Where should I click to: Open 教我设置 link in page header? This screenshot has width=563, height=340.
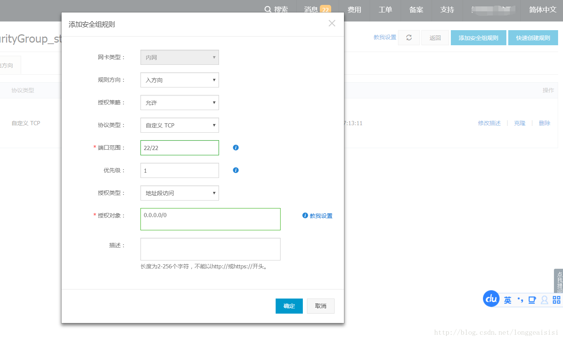pyautogui.click(x=385, y=37)
